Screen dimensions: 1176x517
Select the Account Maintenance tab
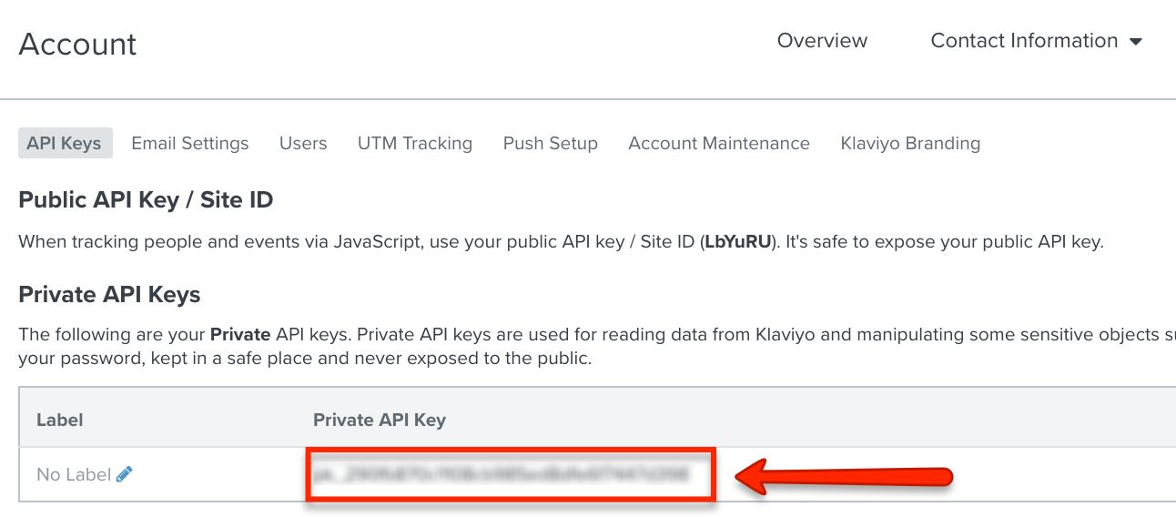(x=719, y=143)
